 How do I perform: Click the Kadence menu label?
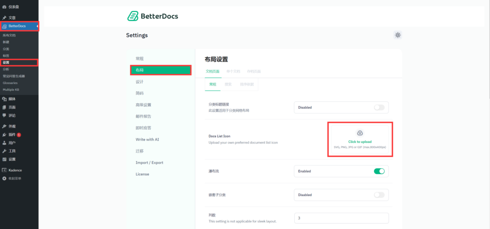point(15,170)
